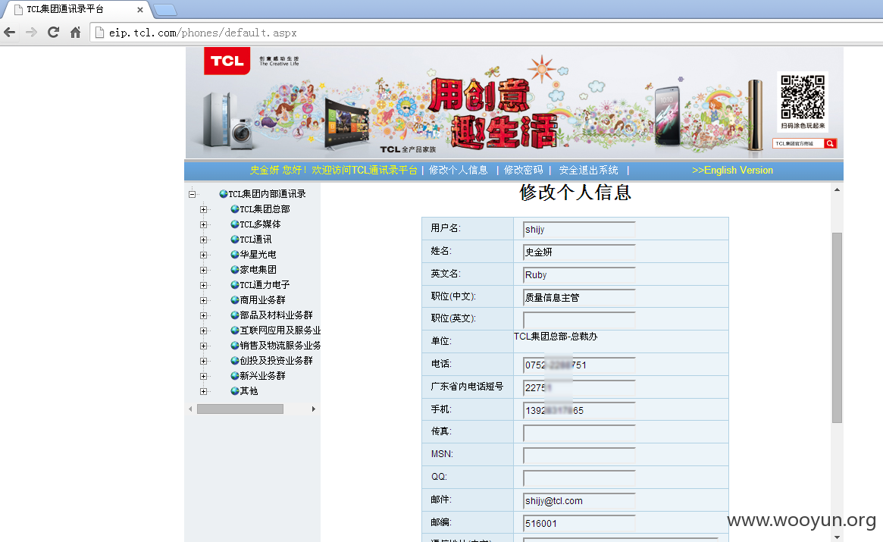Click the globe icon beside TCL集团总部
Image resolution: width=883 pixels, height=542 pixels.
point(235,209)
